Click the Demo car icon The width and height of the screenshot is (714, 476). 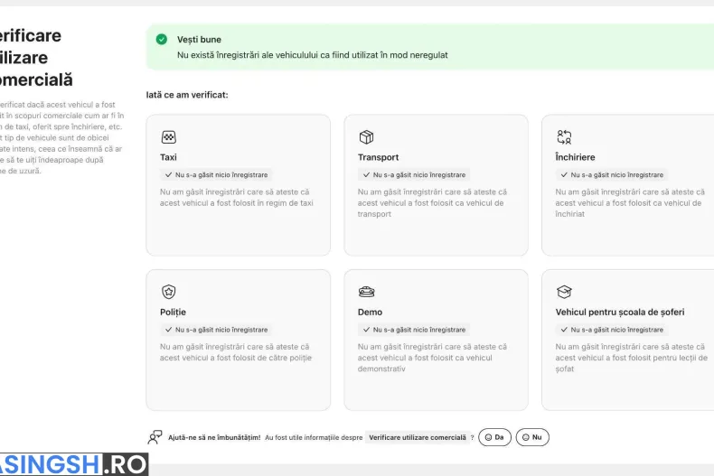(x=366, y=292)
